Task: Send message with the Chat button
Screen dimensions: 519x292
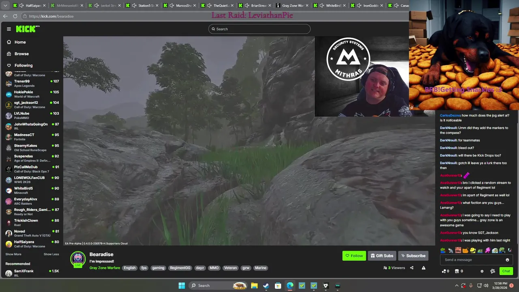Action: 506,271
